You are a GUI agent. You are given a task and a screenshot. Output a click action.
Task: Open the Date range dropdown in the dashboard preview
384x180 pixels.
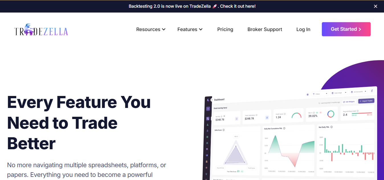coord(339,93)
